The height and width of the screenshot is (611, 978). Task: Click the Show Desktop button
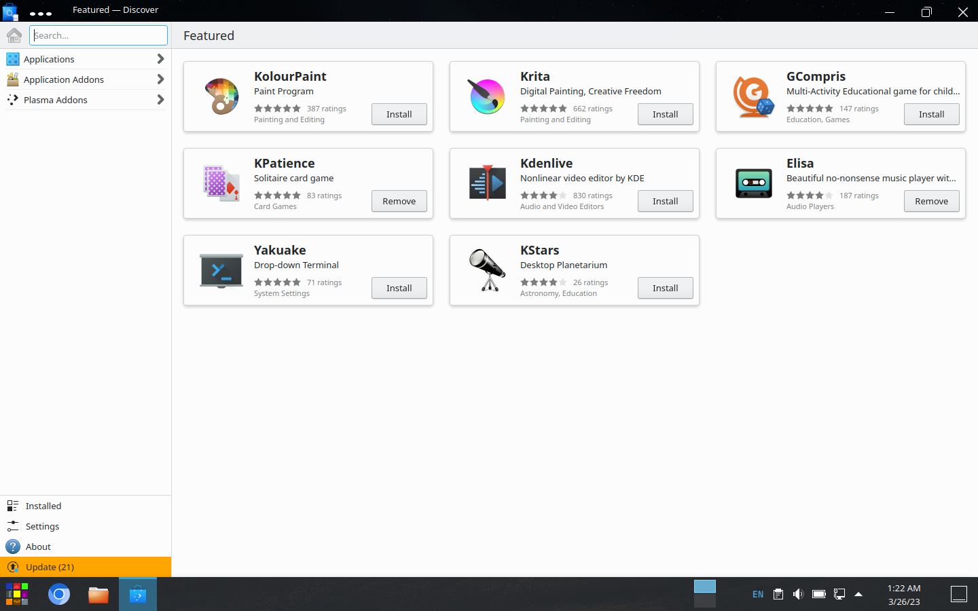959,594
